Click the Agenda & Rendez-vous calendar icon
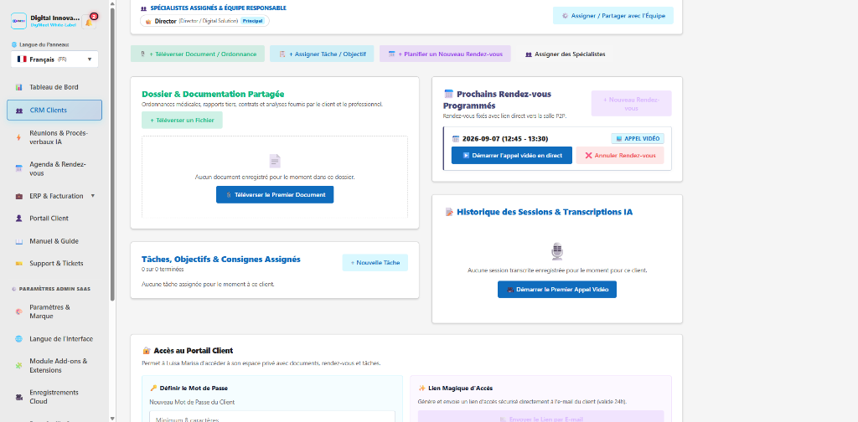858x422 pixels. [x=19, y=169]
